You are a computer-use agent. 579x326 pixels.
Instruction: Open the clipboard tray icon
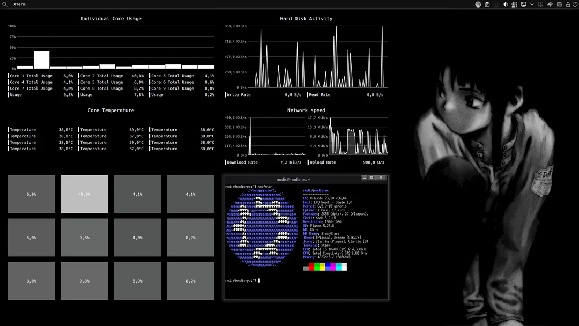coord(487,4)
